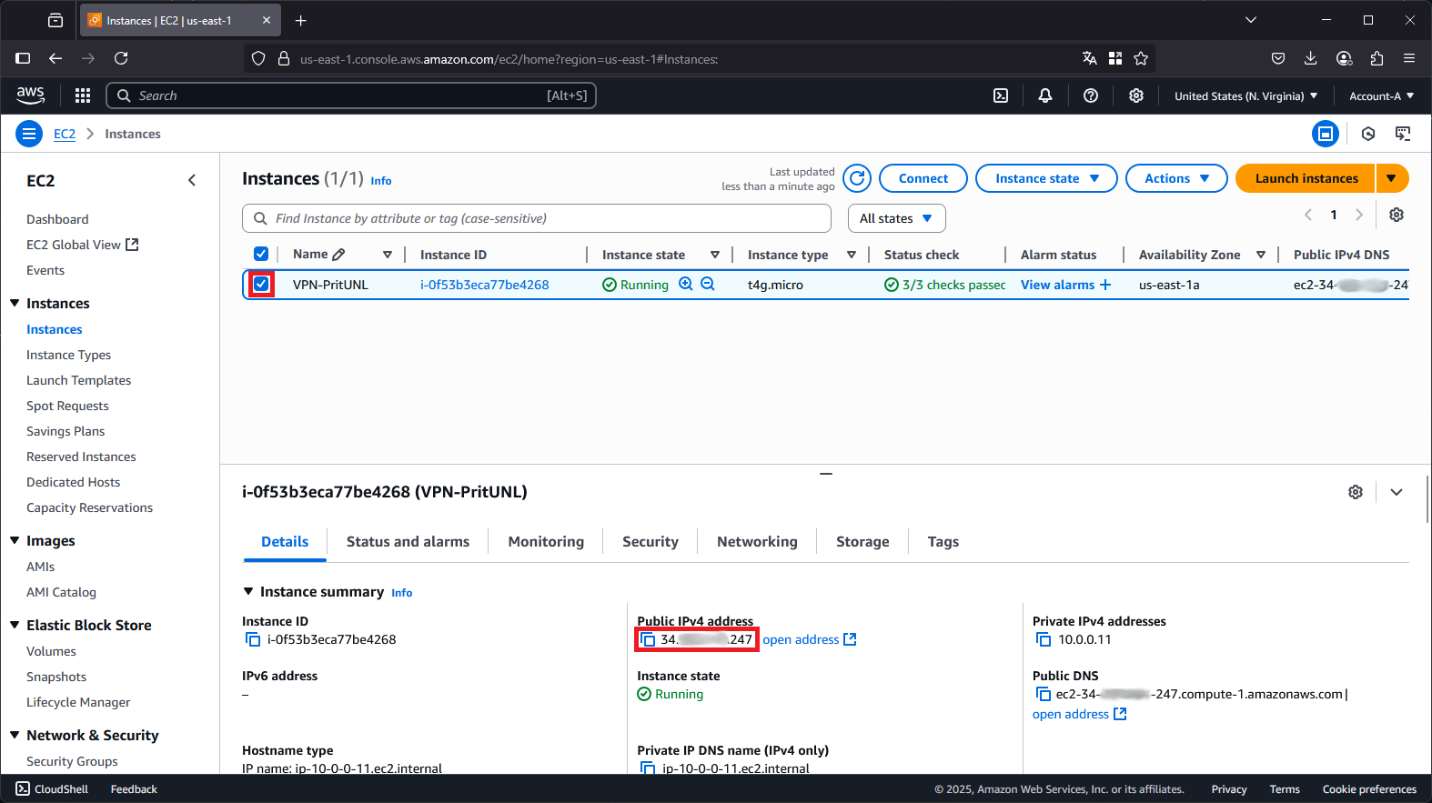Toggle the select-all instances checkbox
The height and width of the screenshot is (803, 1432).
(x=261, y=255)
